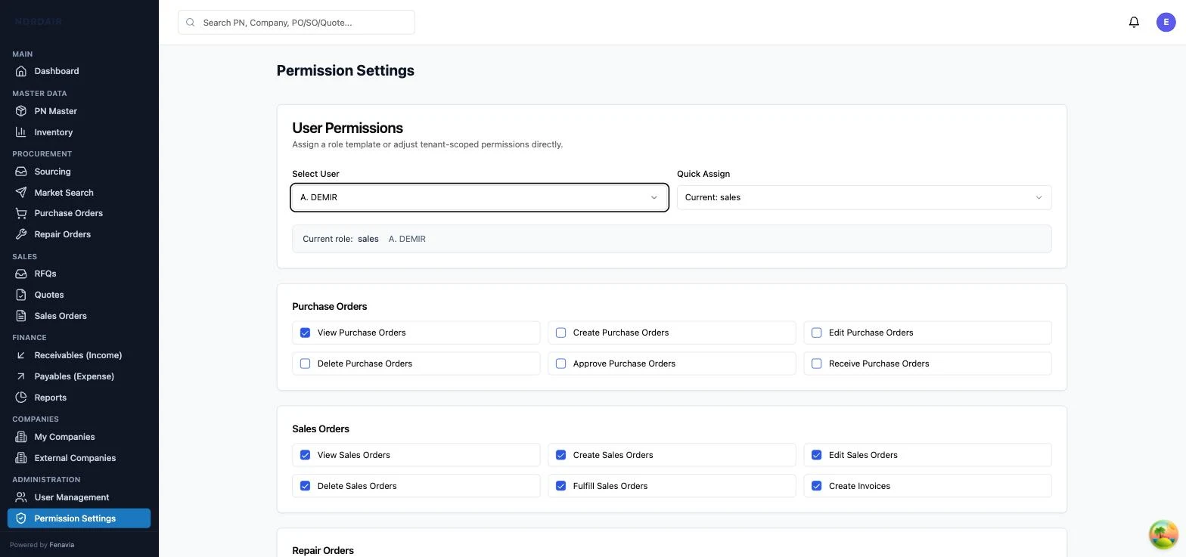Uncheck Fulfill Sales Orders

point(560,486)
